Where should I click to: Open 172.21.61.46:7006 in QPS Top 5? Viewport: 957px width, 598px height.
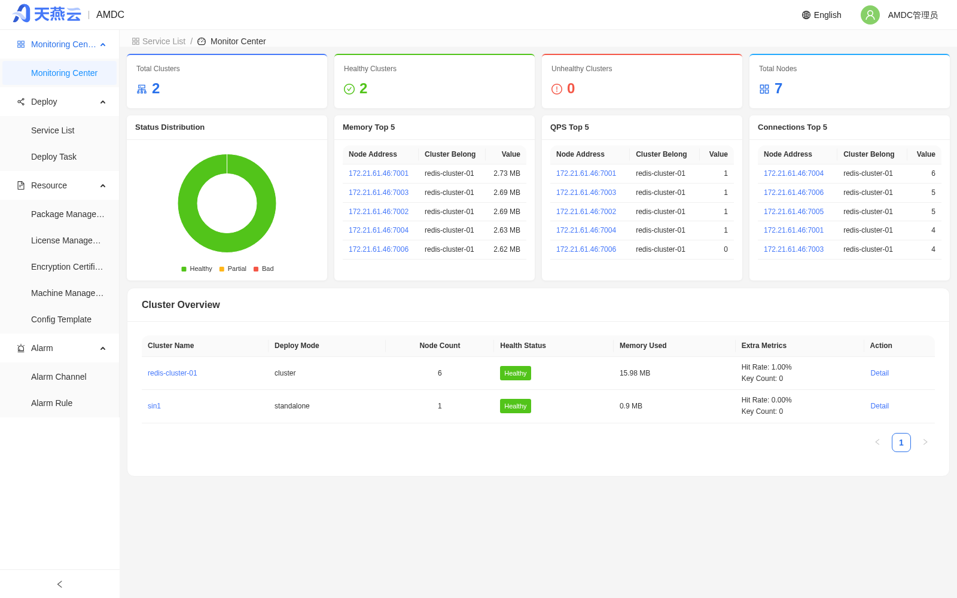pos(586,249)
